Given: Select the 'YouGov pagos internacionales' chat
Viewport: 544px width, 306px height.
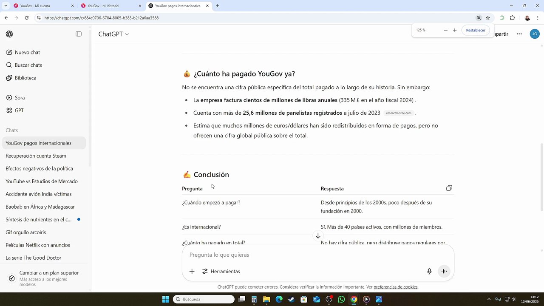Looking at the screenshot, I should (x=44, y=143).
